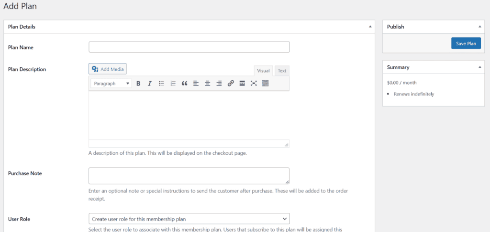Switch to the Visual editor tab
Image resolution: width=490 pixels, height=232 pixels.
[263, 71]
